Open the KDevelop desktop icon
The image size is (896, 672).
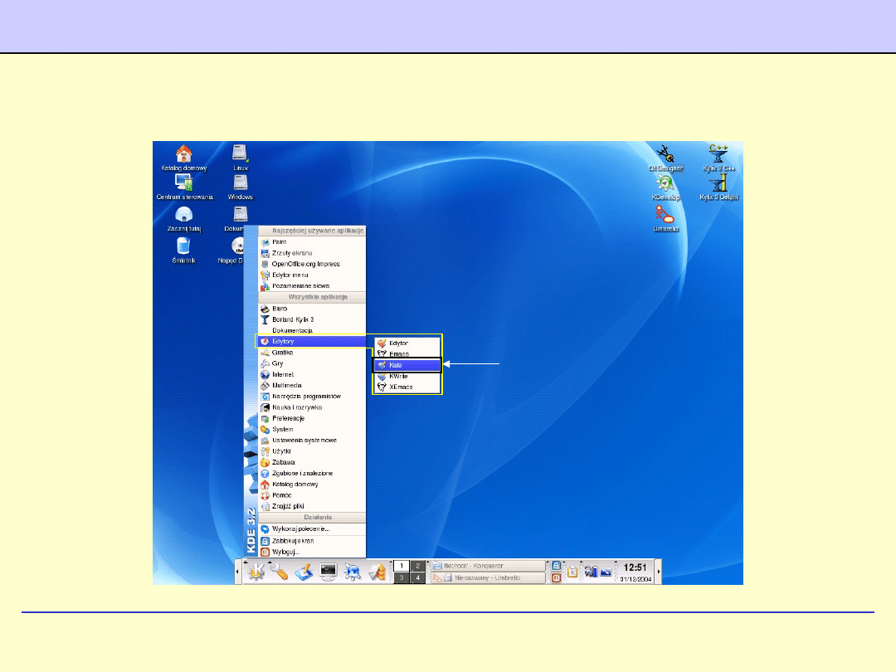point(665,184)
